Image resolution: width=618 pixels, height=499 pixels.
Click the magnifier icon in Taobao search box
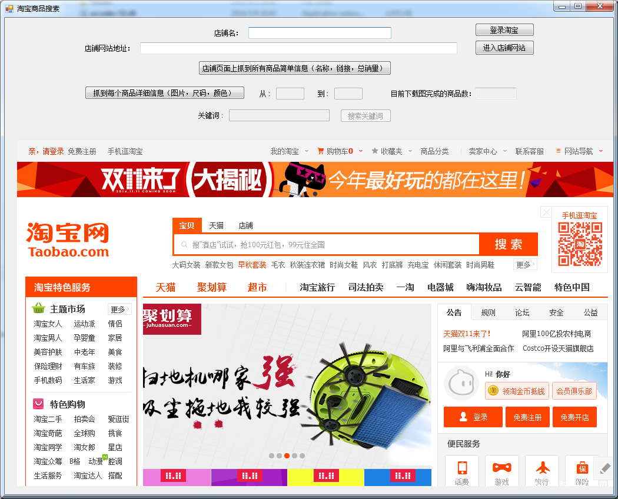pyautogui.click(x=184, y=245)
